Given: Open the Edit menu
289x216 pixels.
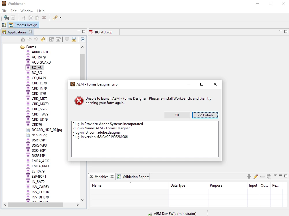Looking at the screenshot, I should [x=14, y=11].
